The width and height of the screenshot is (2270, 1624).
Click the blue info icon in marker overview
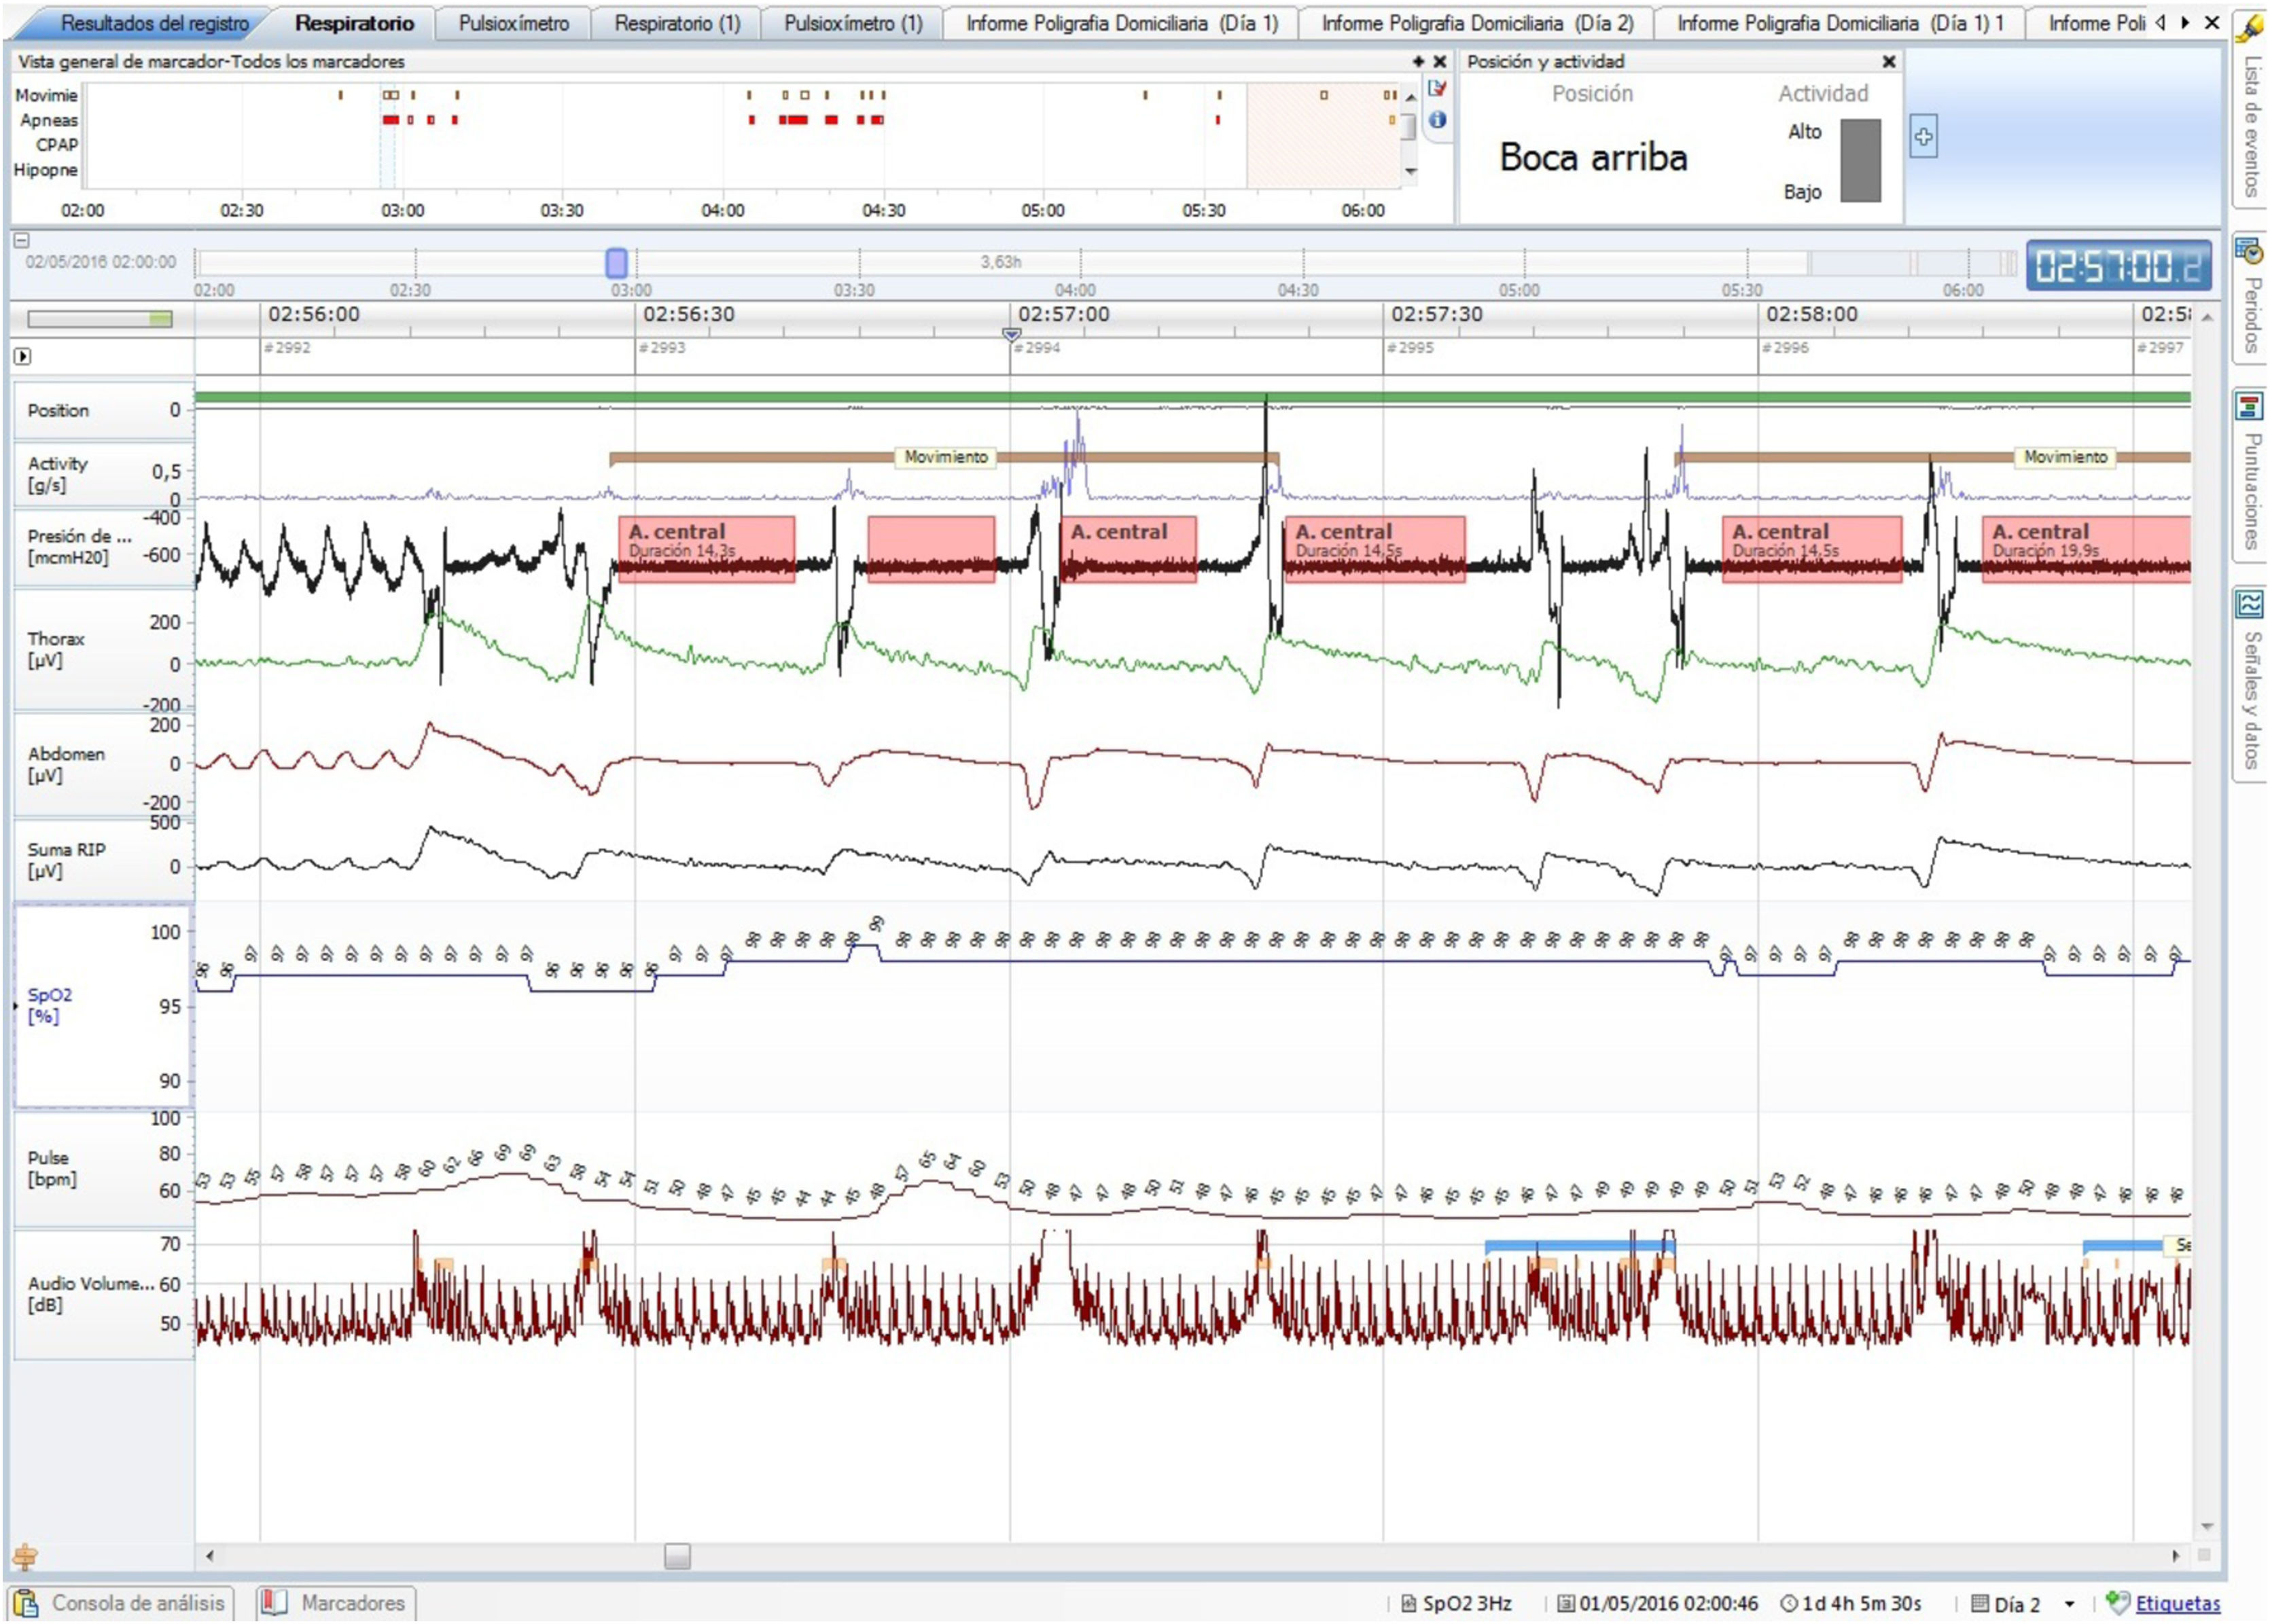(x=1438, y=120)
